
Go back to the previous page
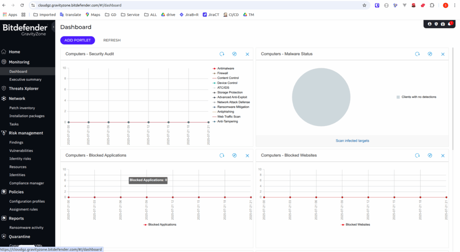(x=4, y=5)
